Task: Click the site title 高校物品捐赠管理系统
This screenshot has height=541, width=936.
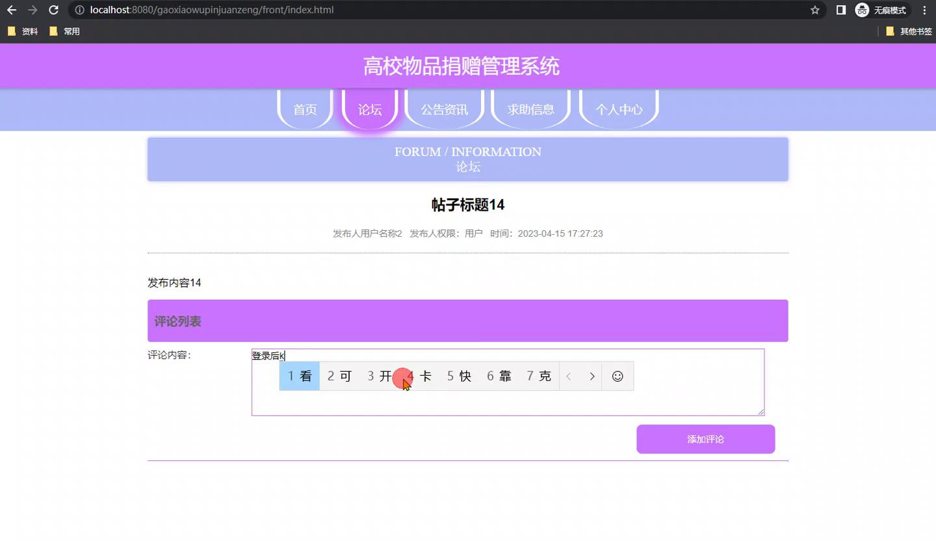Action: pos(461,66)
